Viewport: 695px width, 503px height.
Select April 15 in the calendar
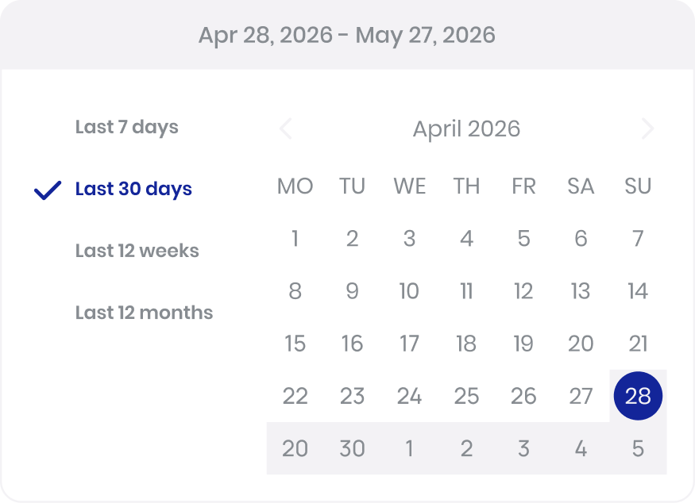coord(295,344)
